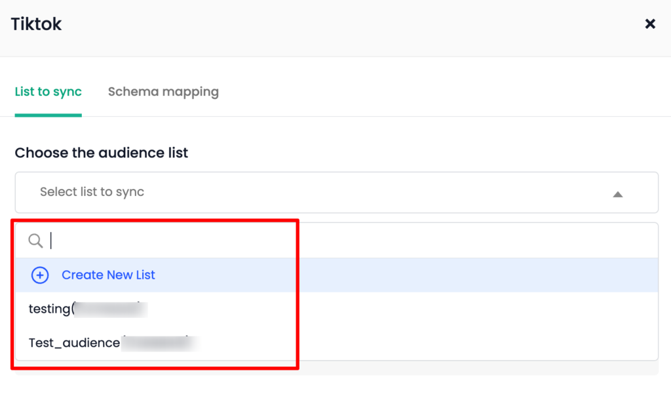Switch to the Schema mapping tab
Viewport: 671px width, 398px height.
pyautogui.click(x=163, y=92)
